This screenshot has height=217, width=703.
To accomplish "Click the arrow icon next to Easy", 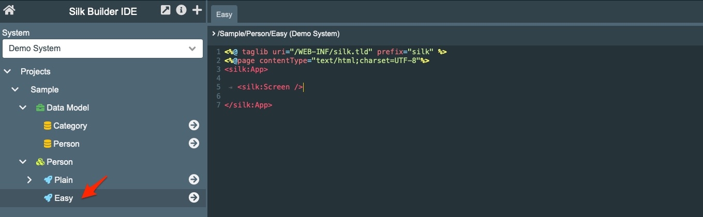I will (x=194, y=198).
